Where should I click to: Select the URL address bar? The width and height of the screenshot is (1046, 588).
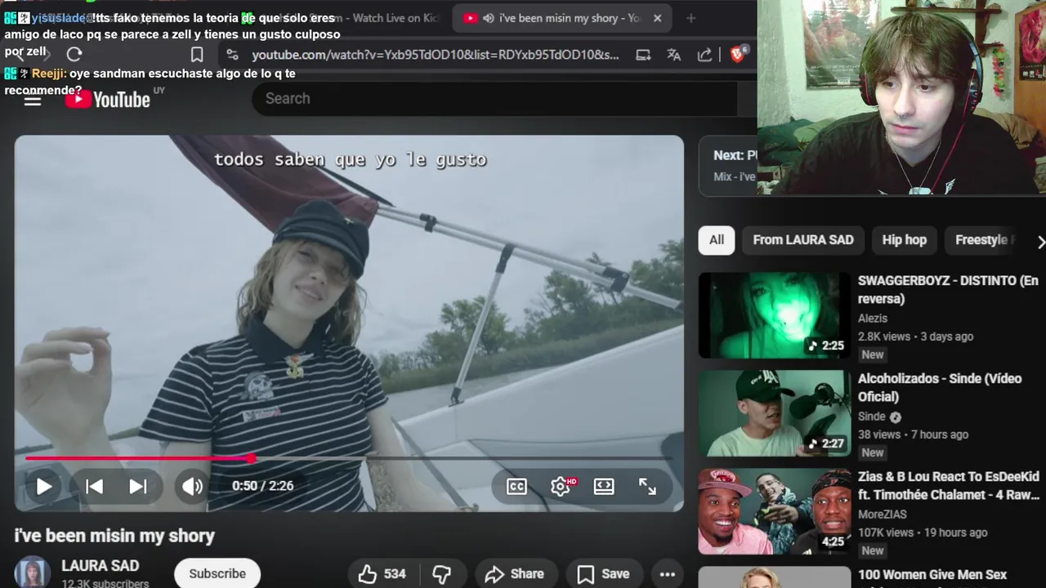[x=435, y=55]
